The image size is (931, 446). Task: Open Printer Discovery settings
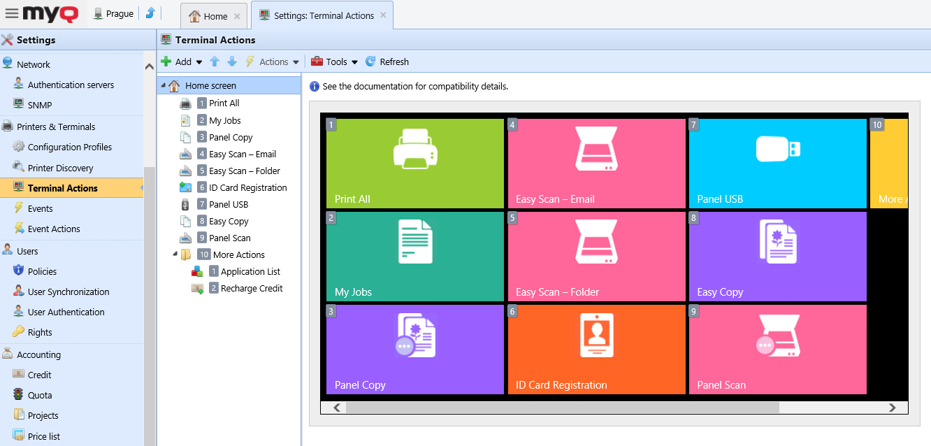click(60, 168)
